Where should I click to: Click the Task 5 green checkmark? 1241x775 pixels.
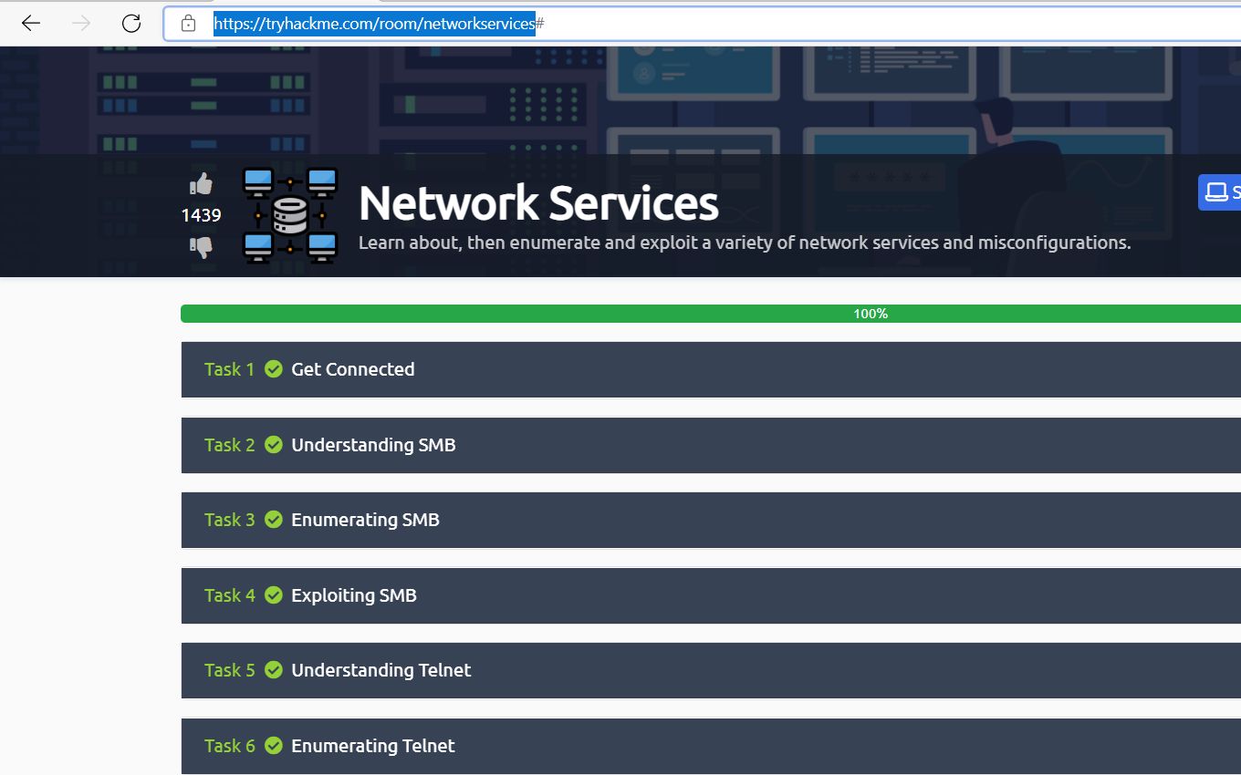tap(274, 669)
